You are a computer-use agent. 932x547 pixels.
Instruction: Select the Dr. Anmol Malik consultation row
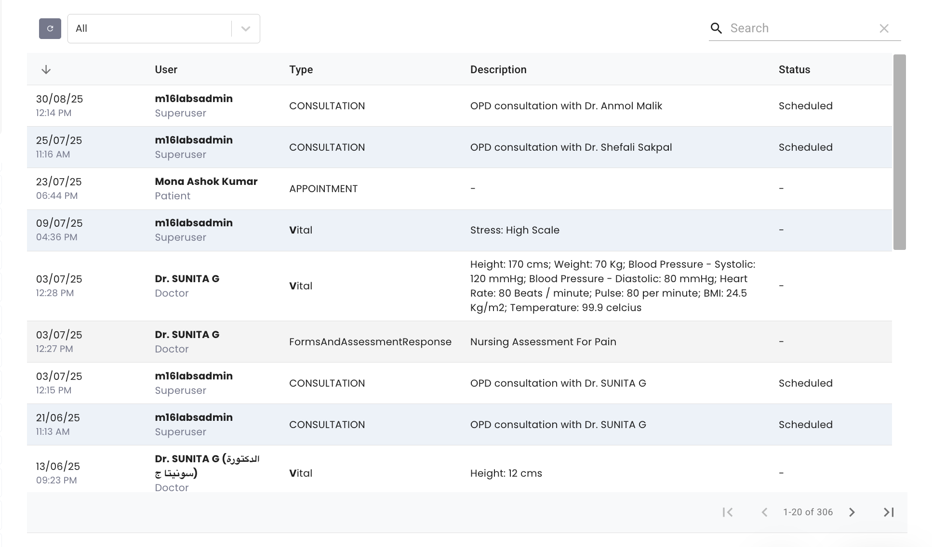coord(566,106)
